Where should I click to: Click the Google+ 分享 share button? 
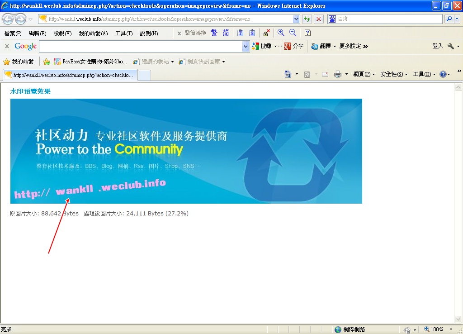tap(293, 46)
